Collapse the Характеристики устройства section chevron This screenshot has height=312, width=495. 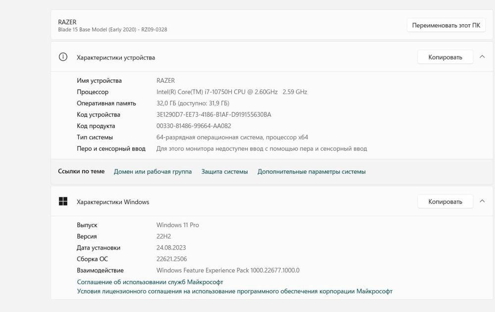(x=482, y=57)
